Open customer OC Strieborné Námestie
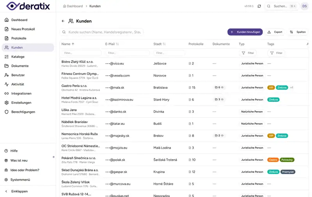312x197 pixels. (x=81, y=146)
